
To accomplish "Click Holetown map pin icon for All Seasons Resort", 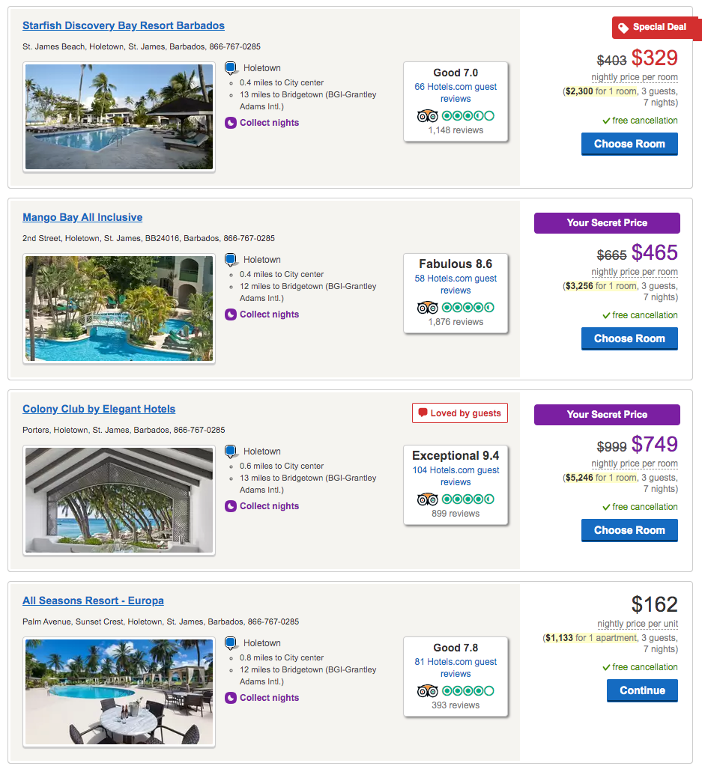I will (232, 643).
